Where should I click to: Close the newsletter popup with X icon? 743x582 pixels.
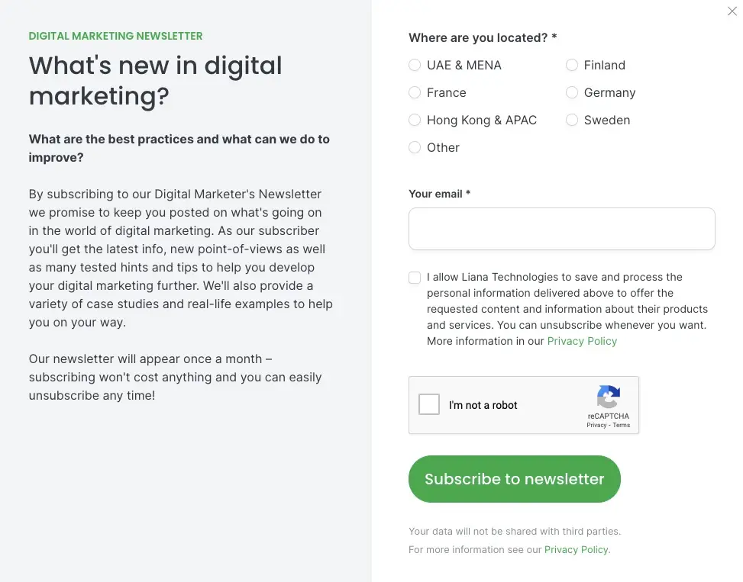point(732,11)
